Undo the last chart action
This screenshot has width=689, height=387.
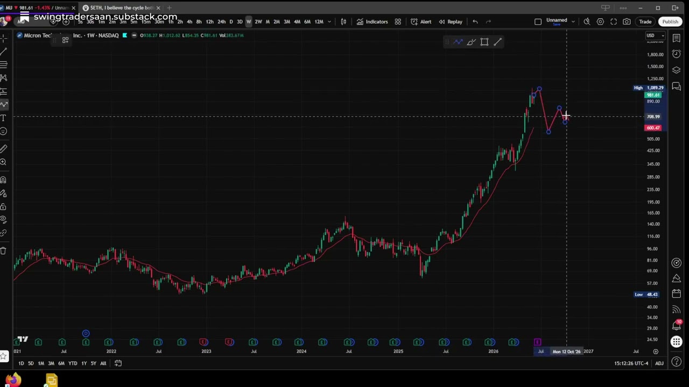click(475, 21)
